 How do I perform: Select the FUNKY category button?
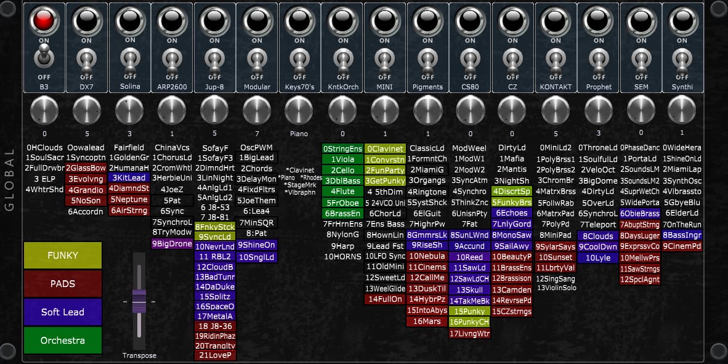(63, 256)
